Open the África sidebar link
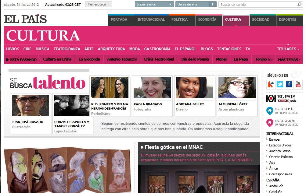The image size is (306, 193). 273,168
